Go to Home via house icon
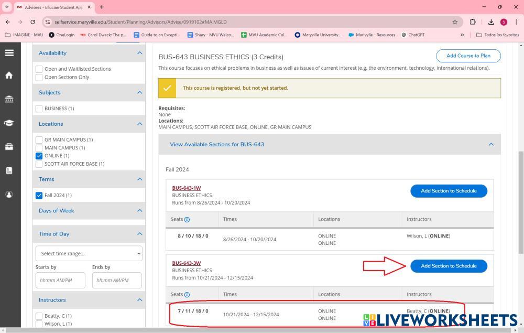Viewport: 524px width, 333px height. point(9,75)
